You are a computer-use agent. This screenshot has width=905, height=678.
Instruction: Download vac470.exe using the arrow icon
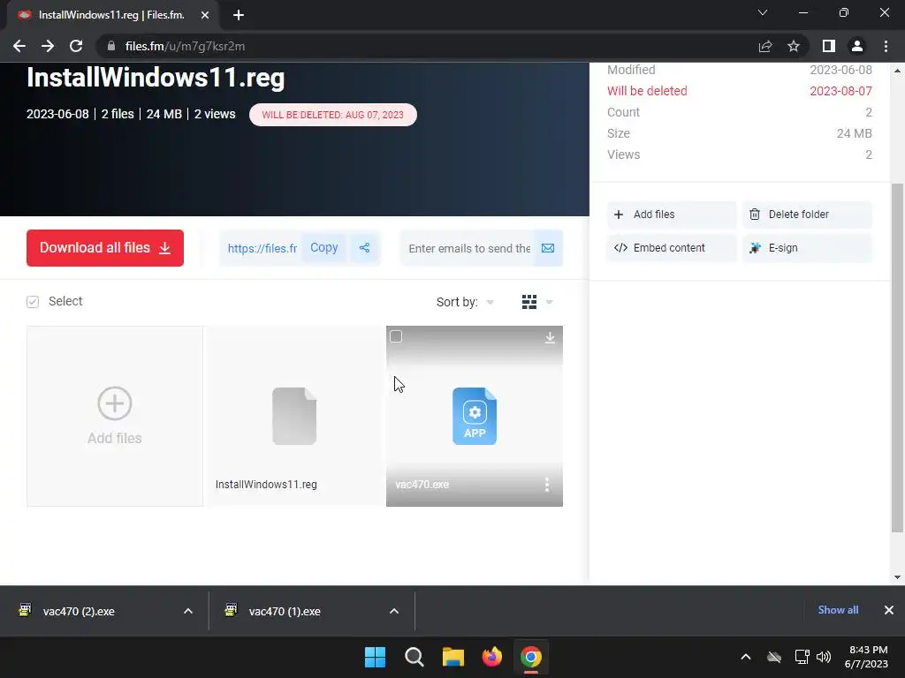(550, 337)
